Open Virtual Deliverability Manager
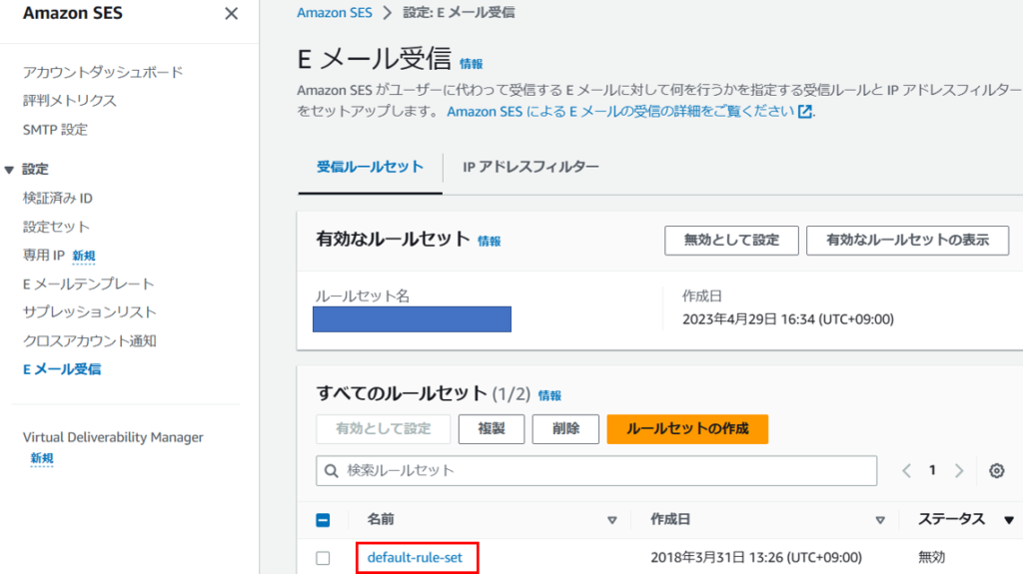The height and width of the screenshot is (574, 1023). pos(114,437)
